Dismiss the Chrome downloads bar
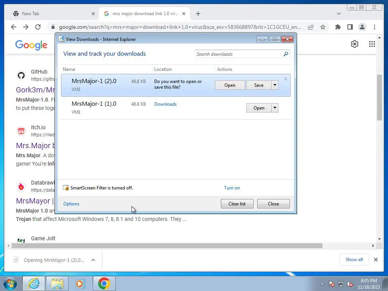388x291 pixels. (375, 260)
